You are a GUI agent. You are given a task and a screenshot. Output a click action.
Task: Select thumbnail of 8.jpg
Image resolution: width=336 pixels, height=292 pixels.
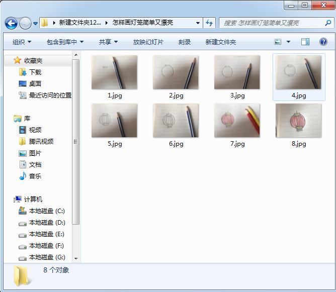pos(298,120)
